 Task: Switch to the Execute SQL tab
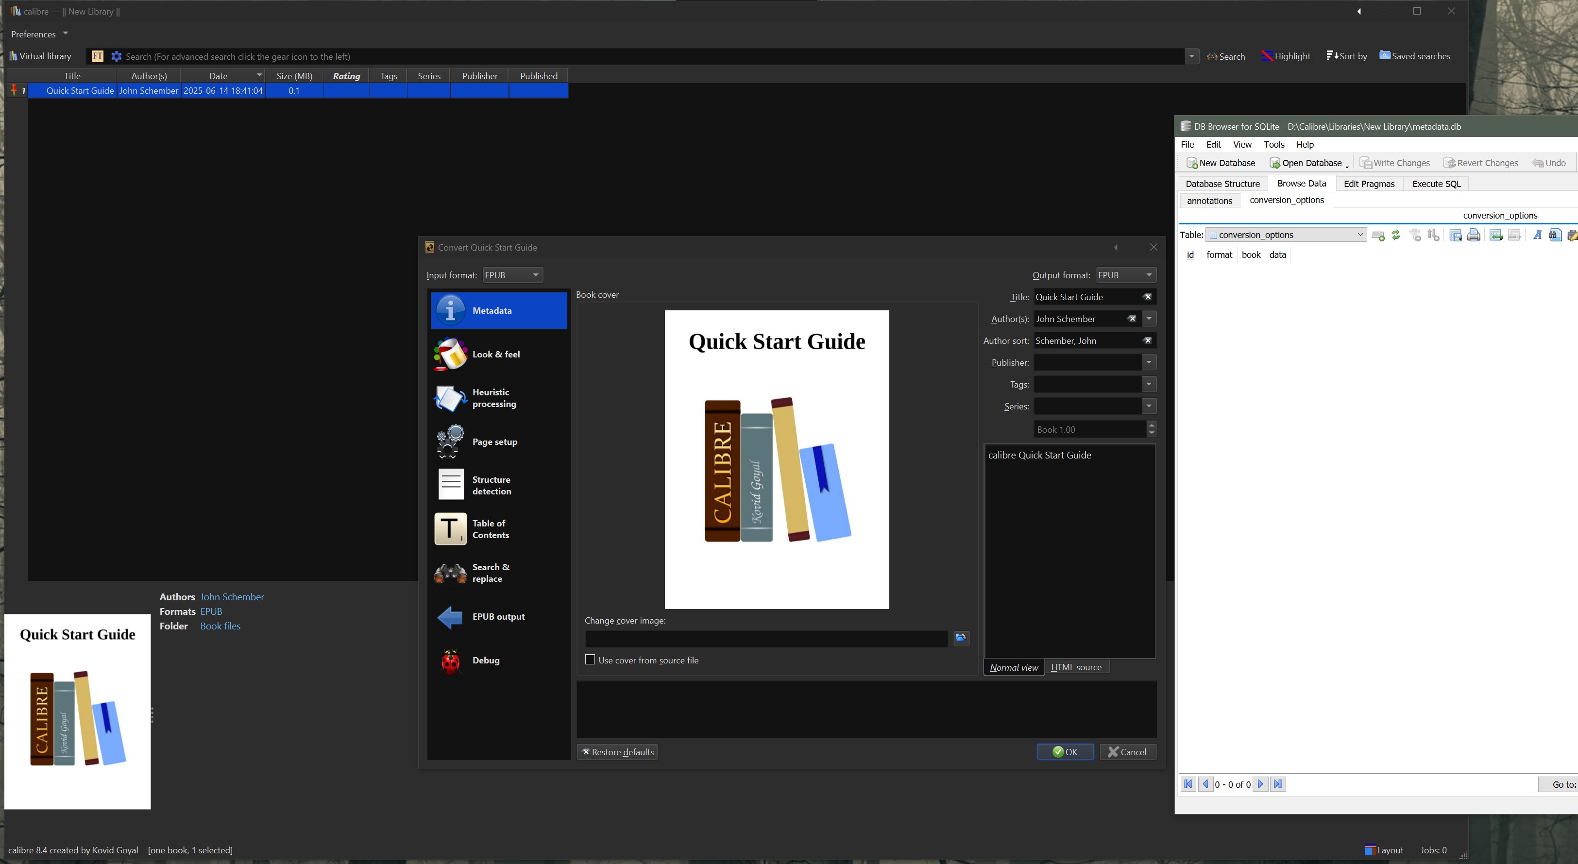[1436, 184]
